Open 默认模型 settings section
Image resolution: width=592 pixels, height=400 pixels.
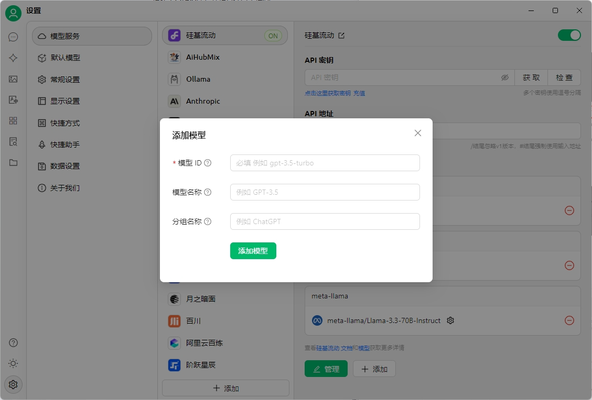tap(92, 58)
